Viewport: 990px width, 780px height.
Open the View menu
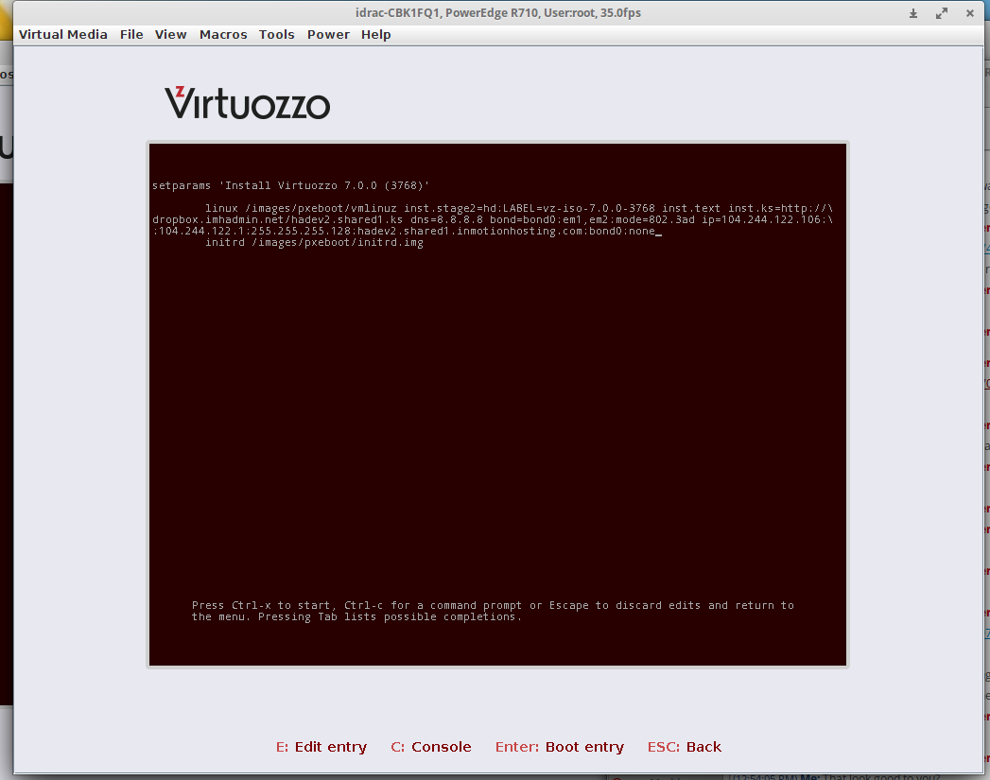coord(171,35)
